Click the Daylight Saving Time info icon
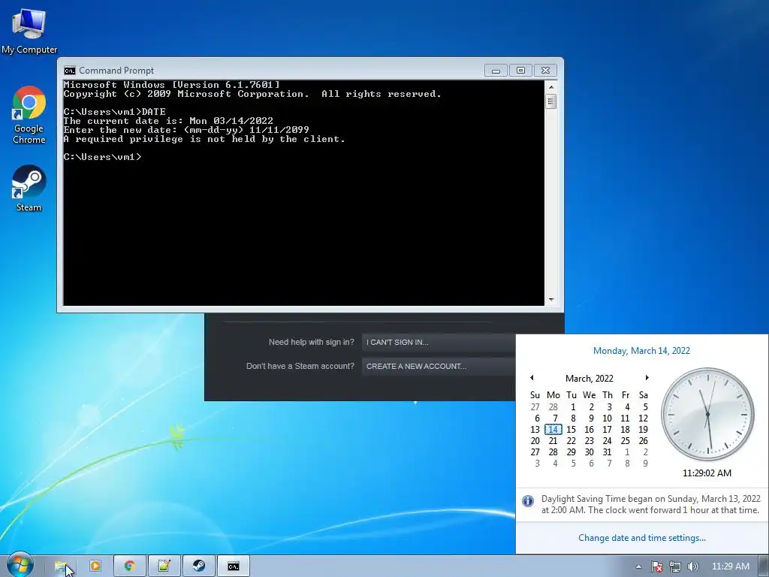The image size is (769, 577). 528,501
